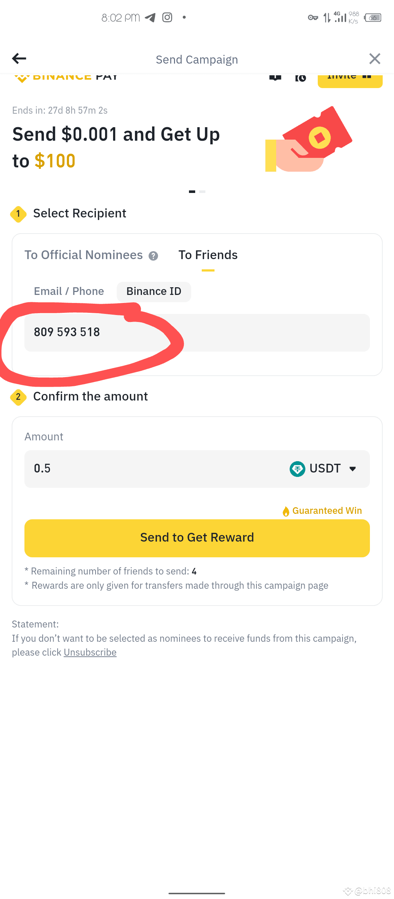
Task: Click the Unsubscribe link
Action: [90, 652]
